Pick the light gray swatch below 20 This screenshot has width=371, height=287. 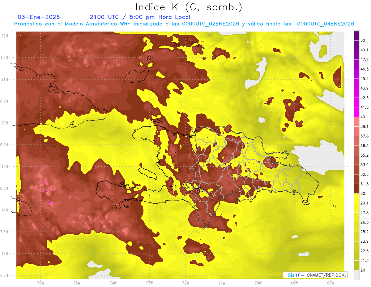(x=356, y=275)
